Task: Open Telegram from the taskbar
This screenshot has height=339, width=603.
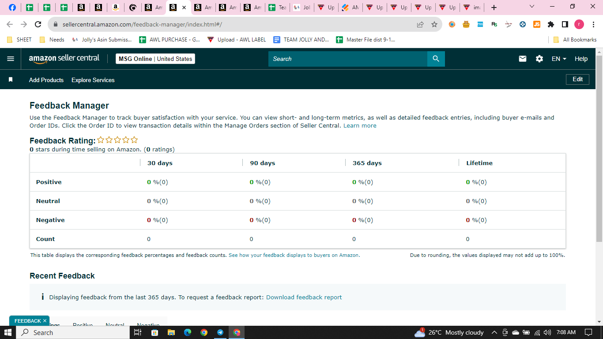Action: pos(220,332)
